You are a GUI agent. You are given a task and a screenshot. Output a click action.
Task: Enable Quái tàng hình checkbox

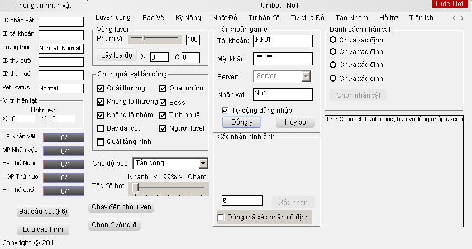(100, 142)
